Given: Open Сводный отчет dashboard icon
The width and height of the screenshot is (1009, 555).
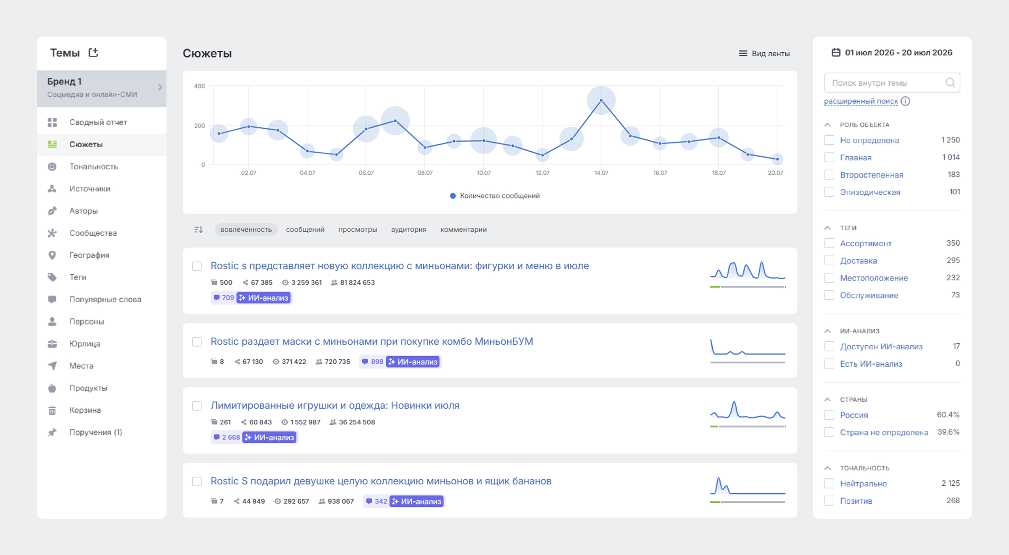Looking at the screenshot, I should point(52,122).
